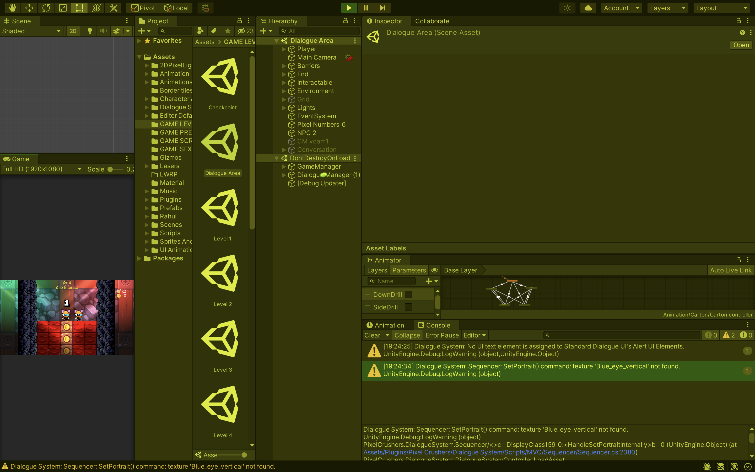Image resolution: width=755 pixels, height=472 pixels.
Task: Clear the console log
Action: [372, 335]
